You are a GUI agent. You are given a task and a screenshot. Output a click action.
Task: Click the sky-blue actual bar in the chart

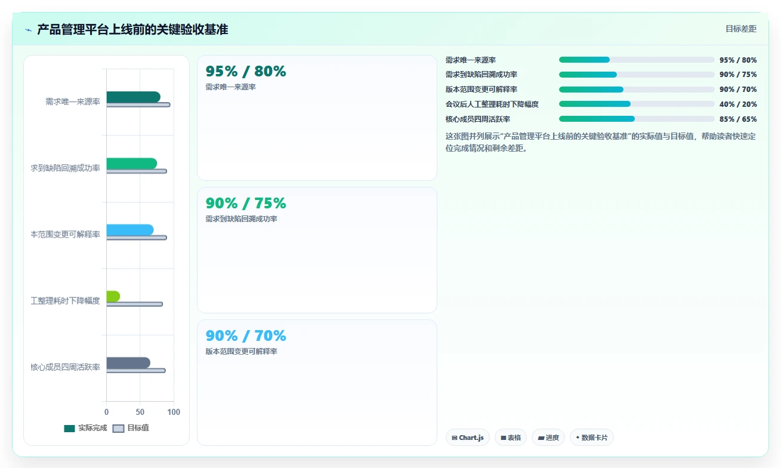130,230
